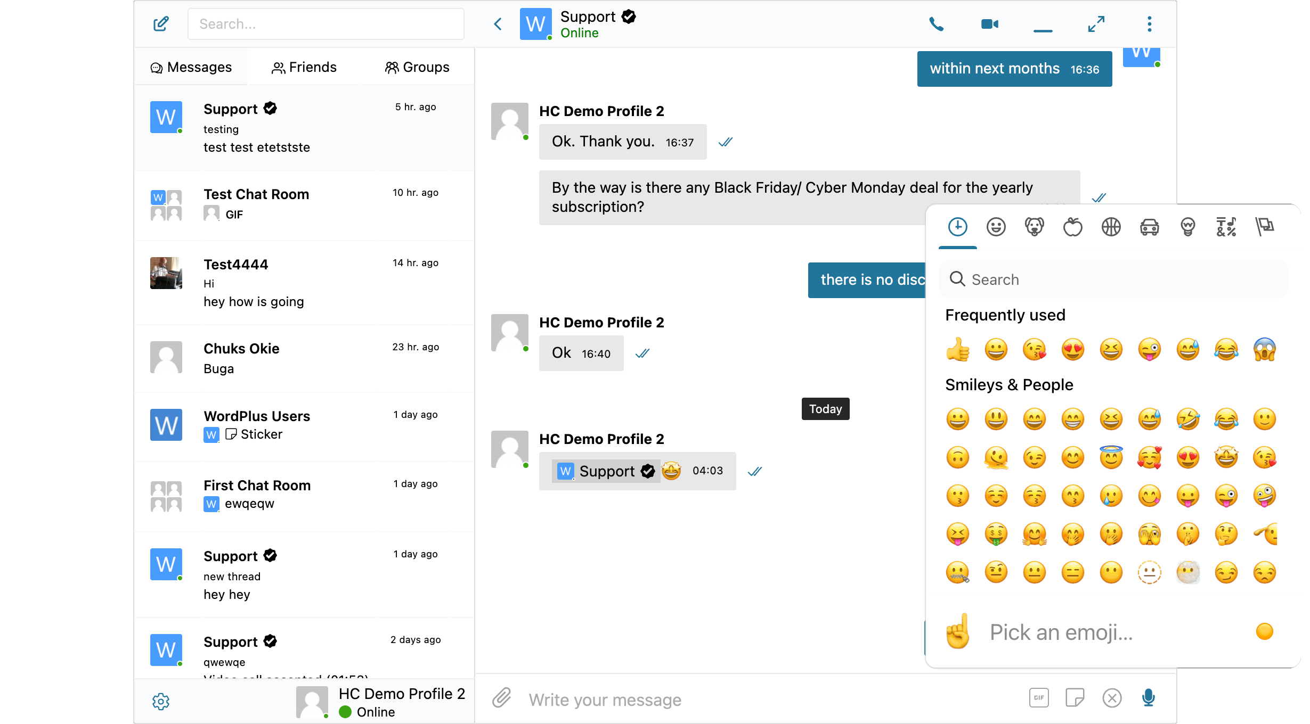Open the GIF picker
This screenshot has height=724, width=1310.
1038,697
